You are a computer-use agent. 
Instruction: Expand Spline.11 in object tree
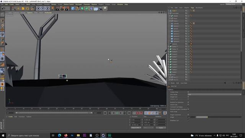[x=169, y=47]
